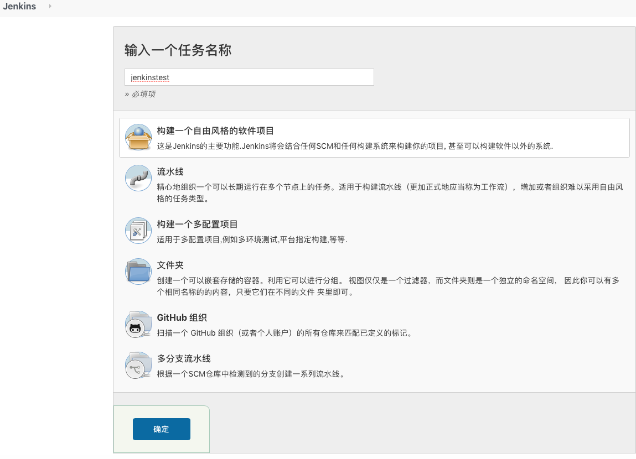This screenshot has height=459, width=636.
Task: Select the 流水线 item title
Action: click(x=170, y=172)
